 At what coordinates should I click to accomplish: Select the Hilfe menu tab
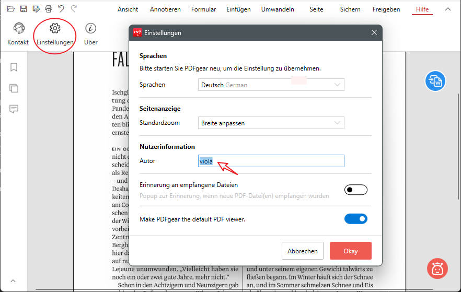[x=422, y=9]
